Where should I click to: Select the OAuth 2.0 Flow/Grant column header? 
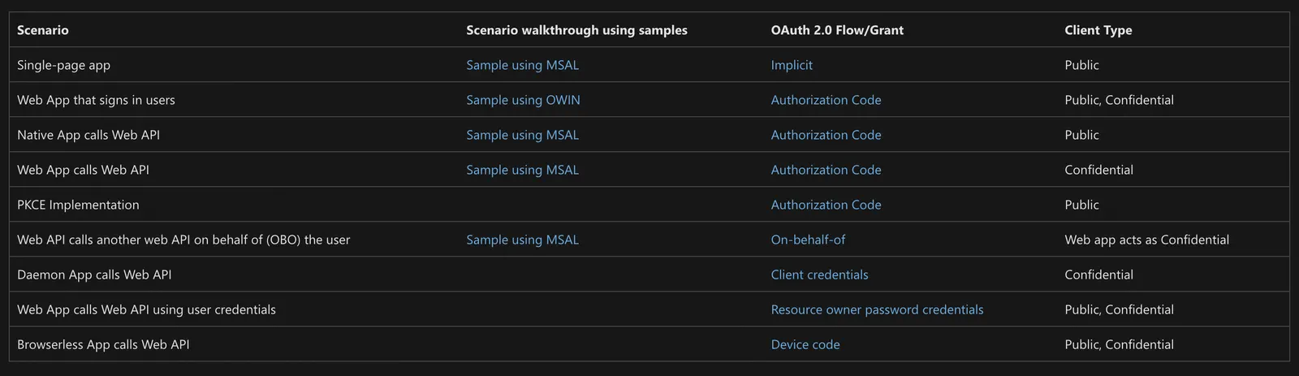pyautogui.click(x=837, y=30)
